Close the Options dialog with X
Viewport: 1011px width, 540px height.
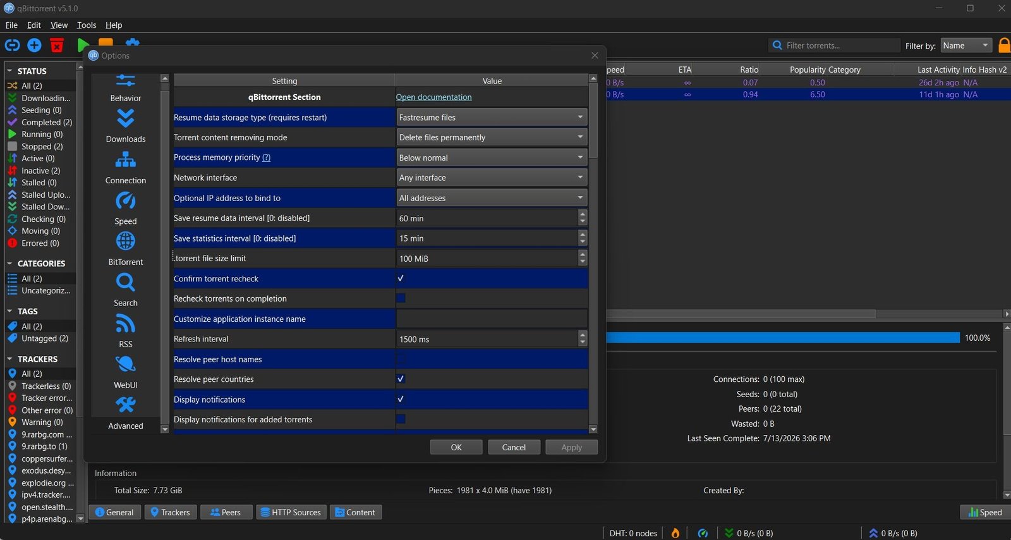(595, 56)
